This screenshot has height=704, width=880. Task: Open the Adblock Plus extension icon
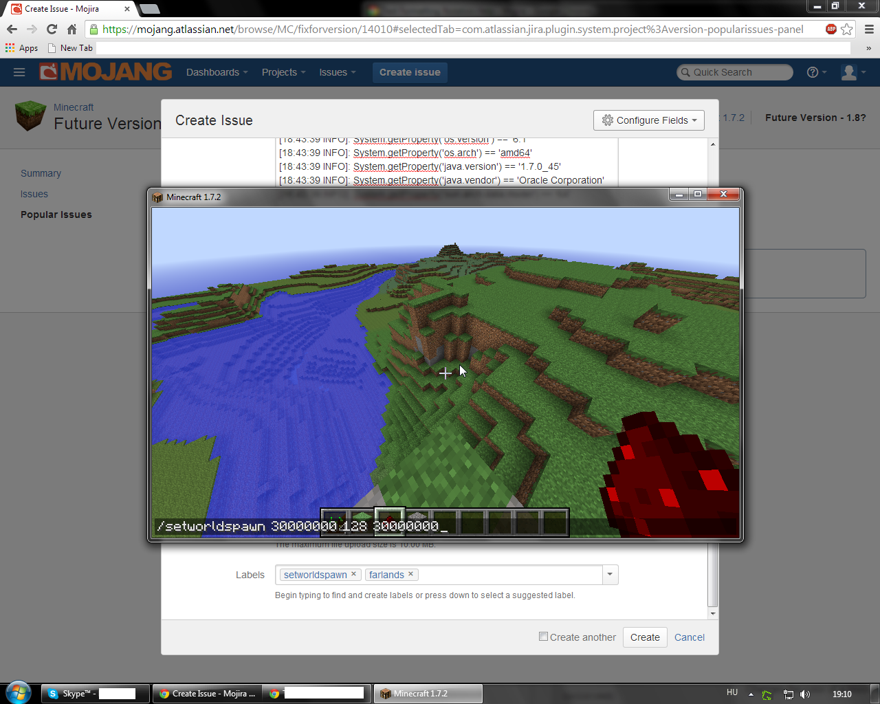(831, 29)
